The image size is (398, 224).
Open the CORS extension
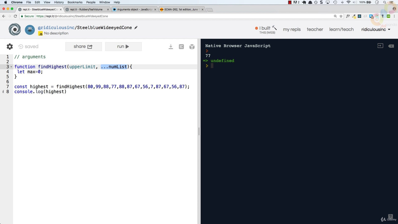(x=388, y=16)
